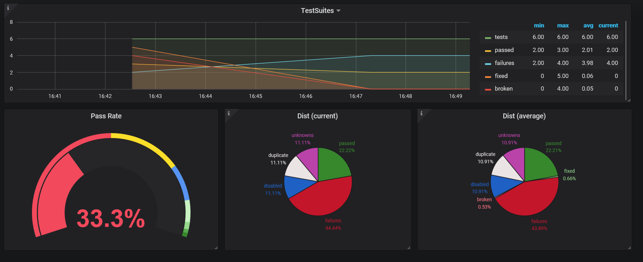This screenshot has height=262, width=643.
Task: Toggle the tests series in the legend
Action: coord(501,37)
